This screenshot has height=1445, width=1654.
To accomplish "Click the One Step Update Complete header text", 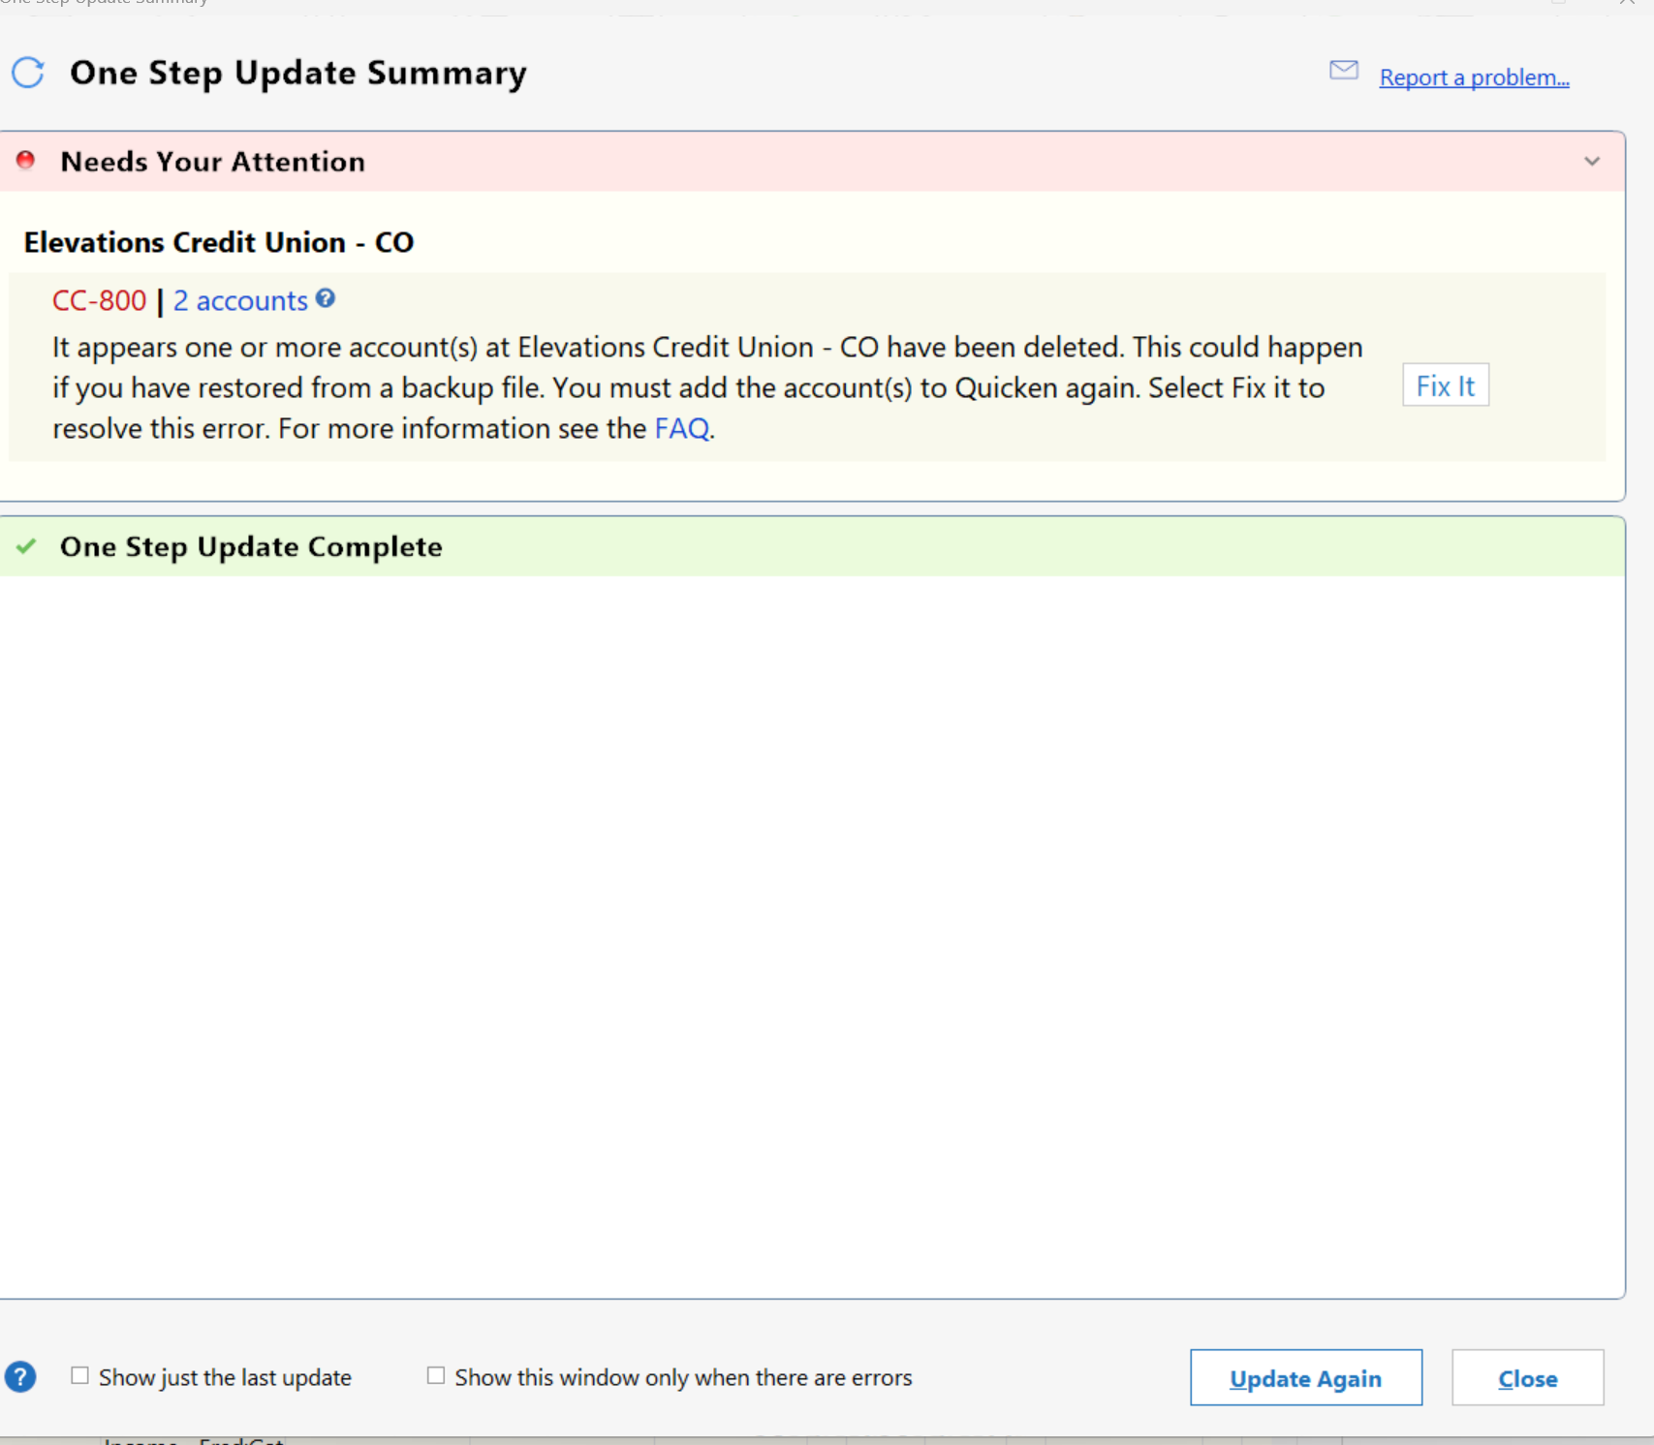I will (251, 547).
